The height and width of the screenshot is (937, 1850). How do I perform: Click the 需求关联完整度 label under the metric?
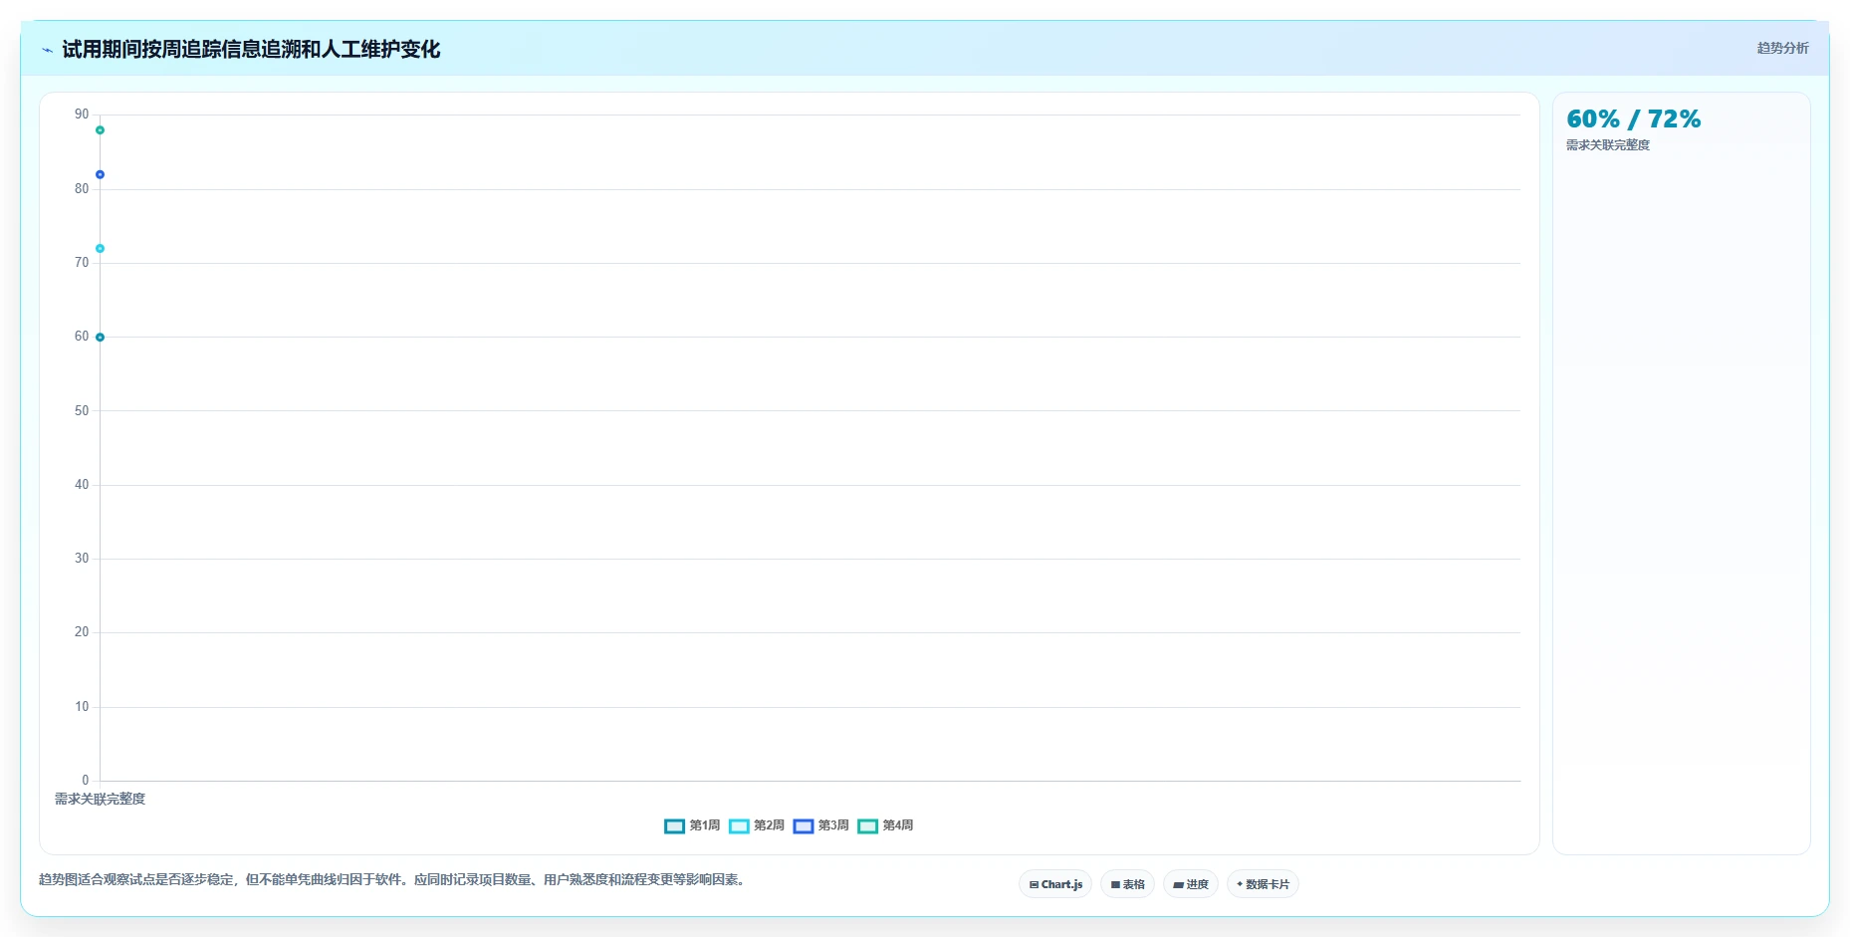coord(1608,145)
